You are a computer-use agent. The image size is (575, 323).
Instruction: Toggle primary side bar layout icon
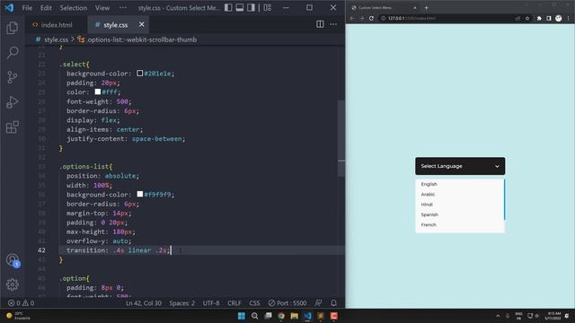[x=228, y=7]
